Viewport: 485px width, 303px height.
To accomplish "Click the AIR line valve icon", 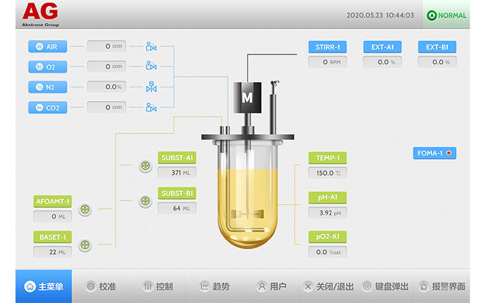I will (152, 47).
